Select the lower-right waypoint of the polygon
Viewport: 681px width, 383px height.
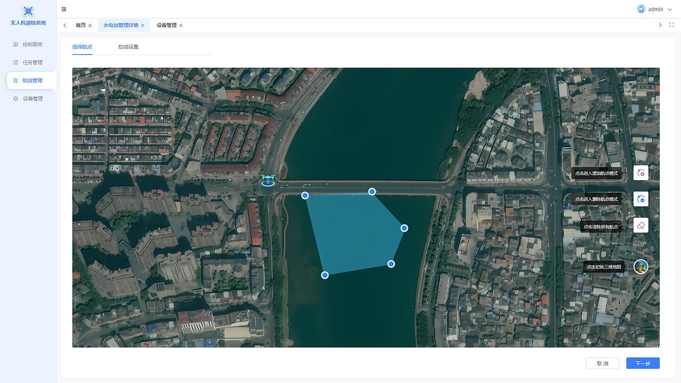click(391, 264)
